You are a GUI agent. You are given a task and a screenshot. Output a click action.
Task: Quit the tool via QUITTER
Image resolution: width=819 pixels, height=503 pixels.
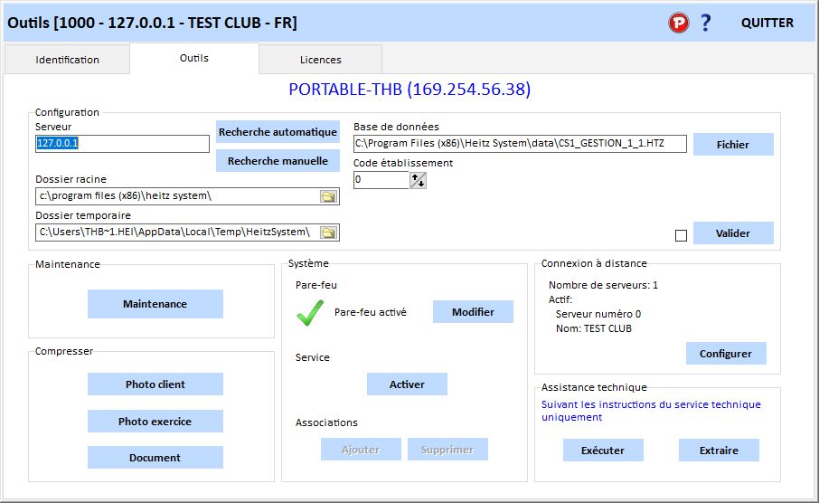coord(767,24)
